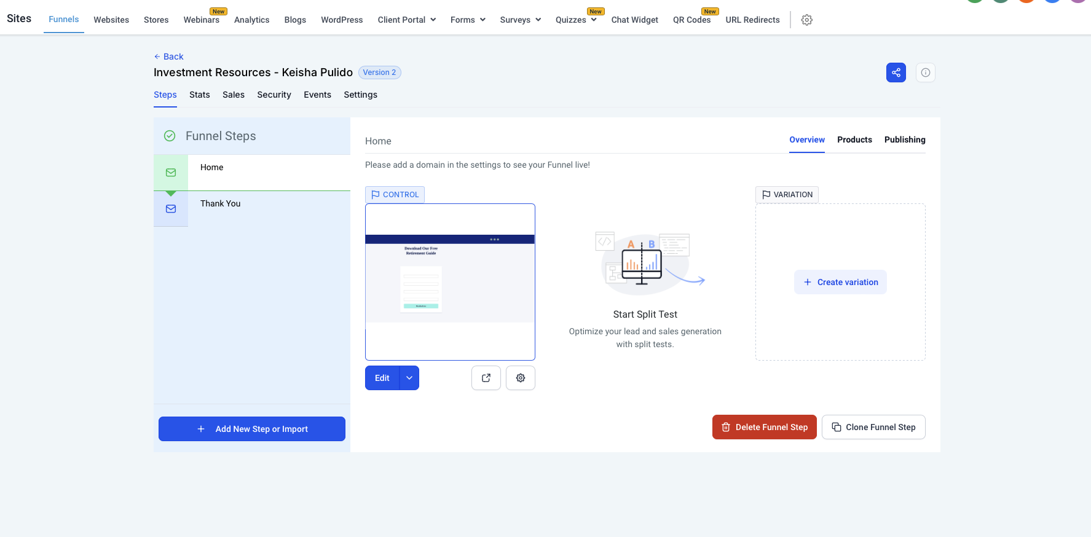
Task: Click Add New Step or Import
Action: pos(252,429)
